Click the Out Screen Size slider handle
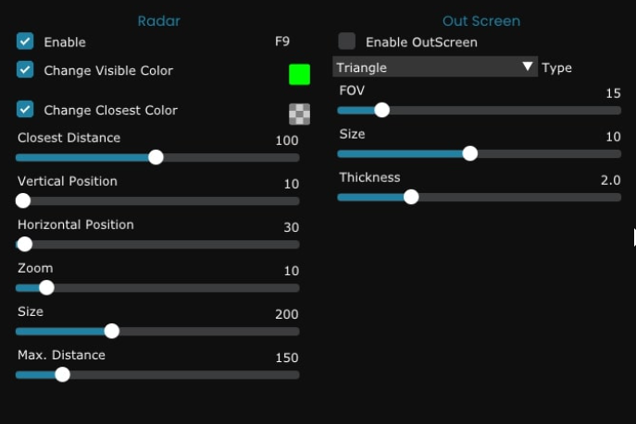Image resolution: width=636 pixels, height=424 pixels. click(x=469, y=153)
